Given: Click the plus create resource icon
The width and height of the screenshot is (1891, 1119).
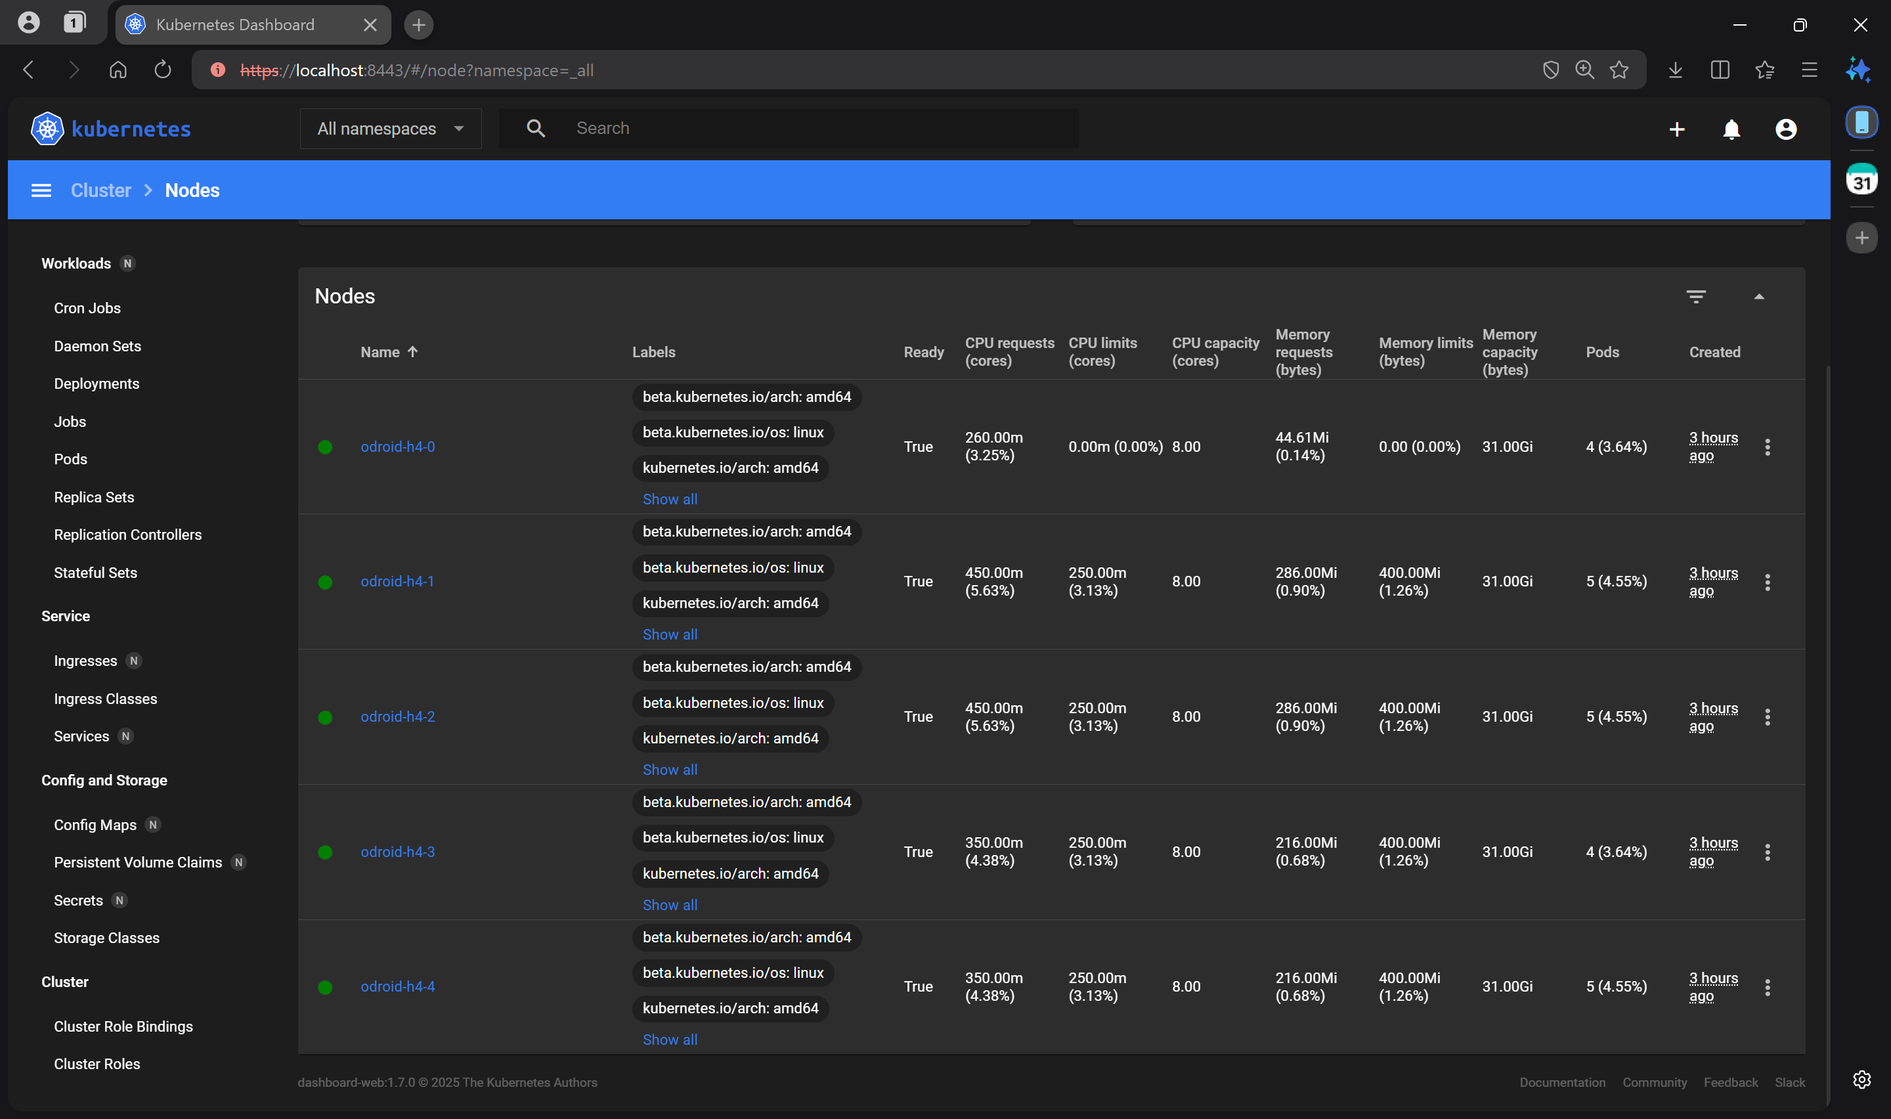Looking at the screenshot, I should click(x=1676, y=129).
